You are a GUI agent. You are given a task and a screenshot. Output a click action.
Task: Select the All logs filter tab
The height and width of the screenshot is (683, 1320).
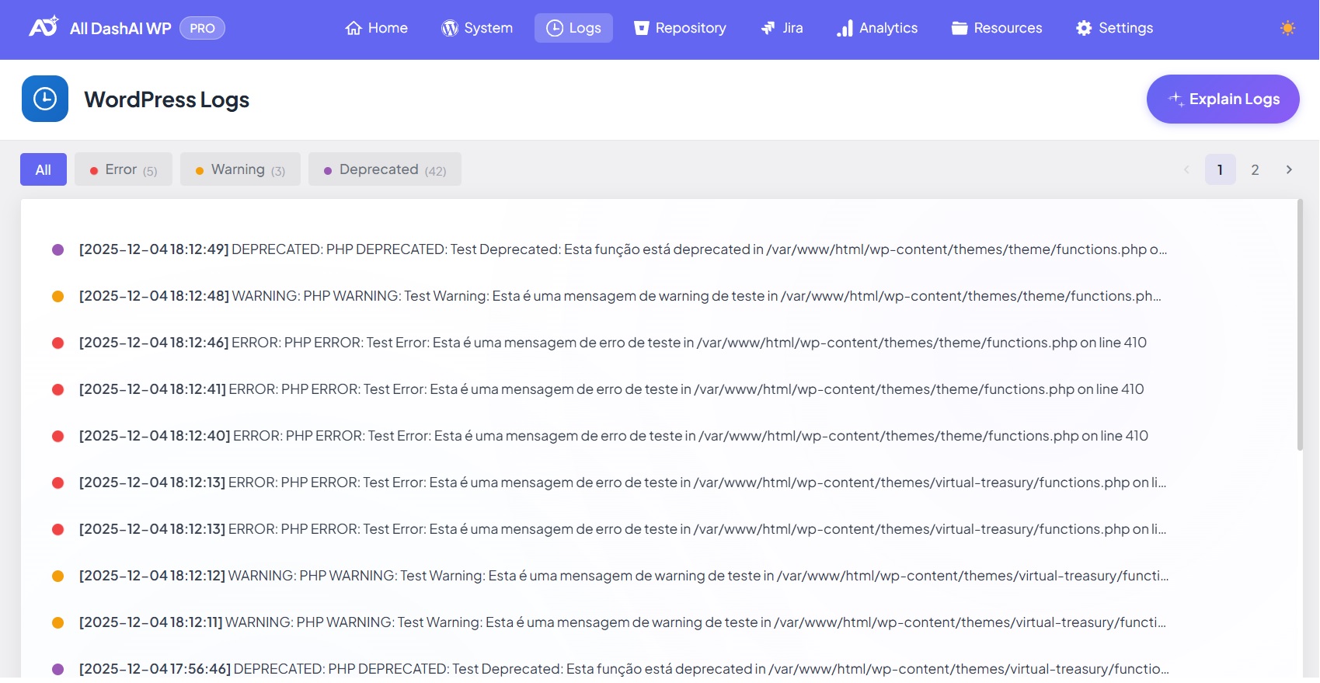pyautogui.click(x=44, y=169)
